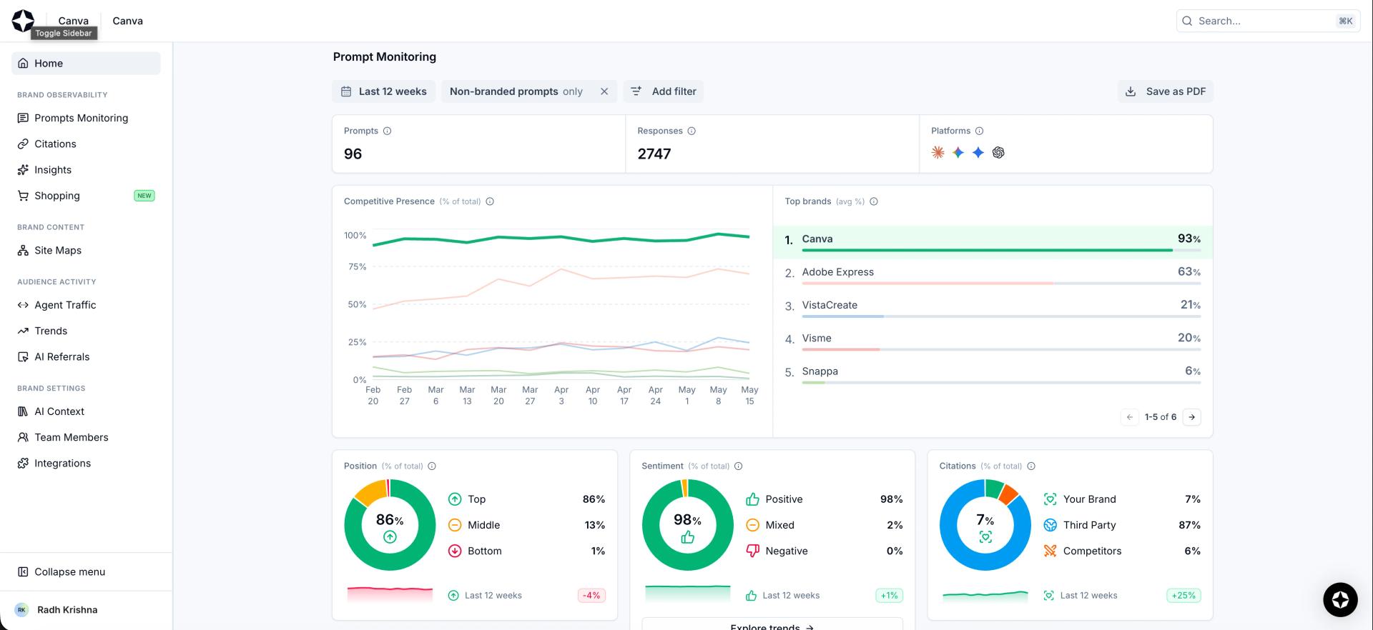Open the floating assistant button
This screenshot has height=630, width=1373.
[x=1340, y=599]
